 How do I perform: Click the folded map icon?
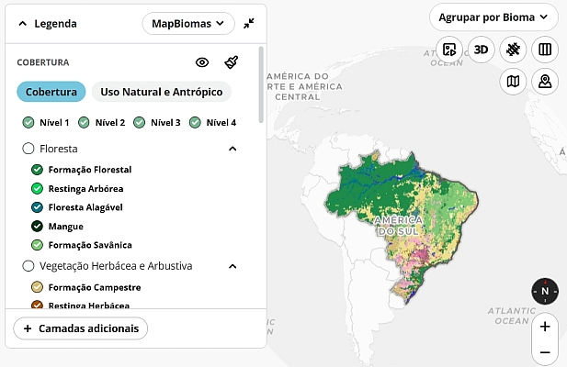tap(513, 82)
